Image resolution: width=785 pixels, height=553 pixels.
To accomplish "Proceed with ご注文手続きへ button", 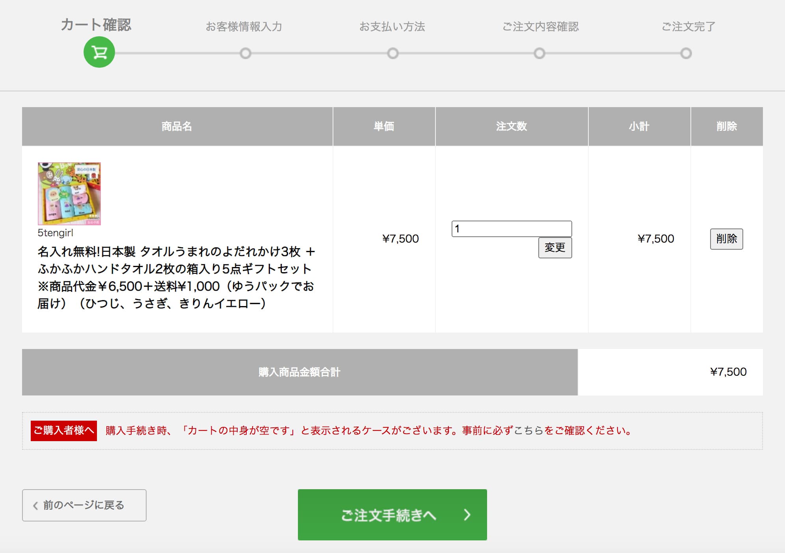I will 392,514.
